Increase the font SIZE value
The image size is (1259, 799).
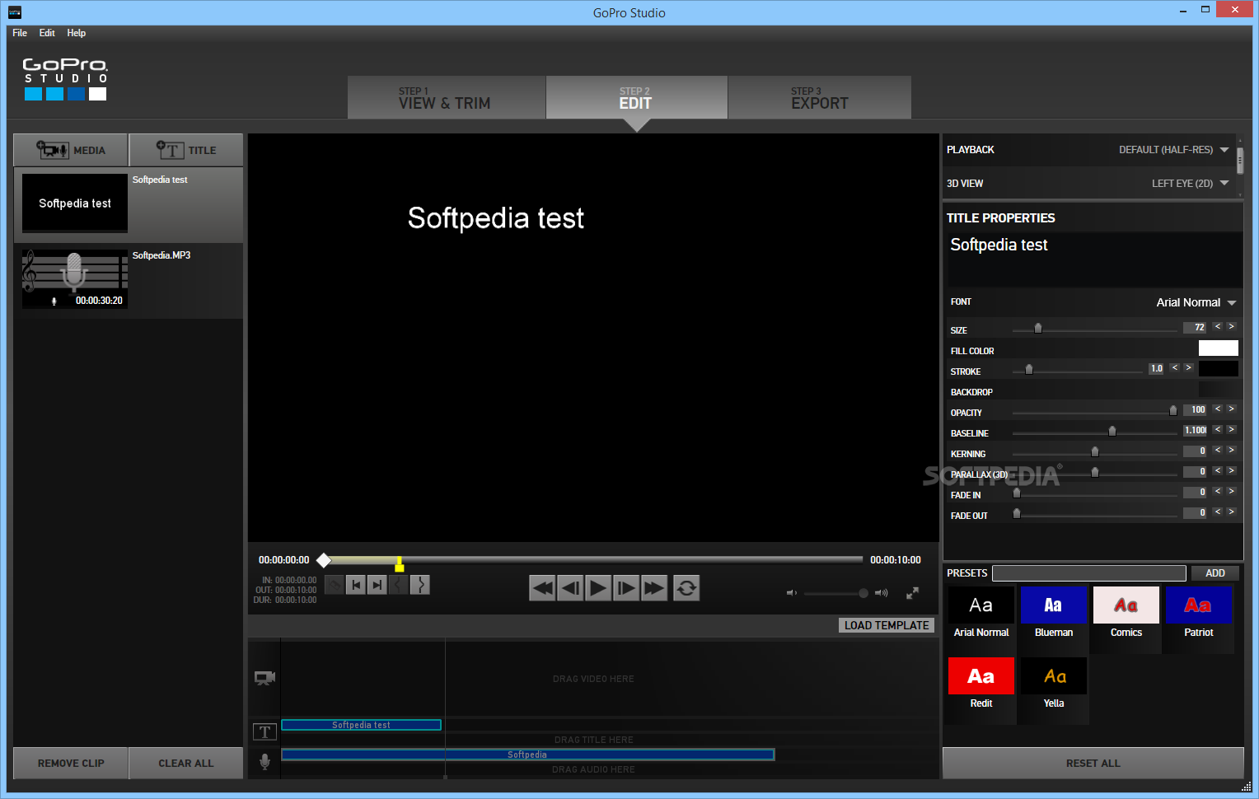[1232, 327]
